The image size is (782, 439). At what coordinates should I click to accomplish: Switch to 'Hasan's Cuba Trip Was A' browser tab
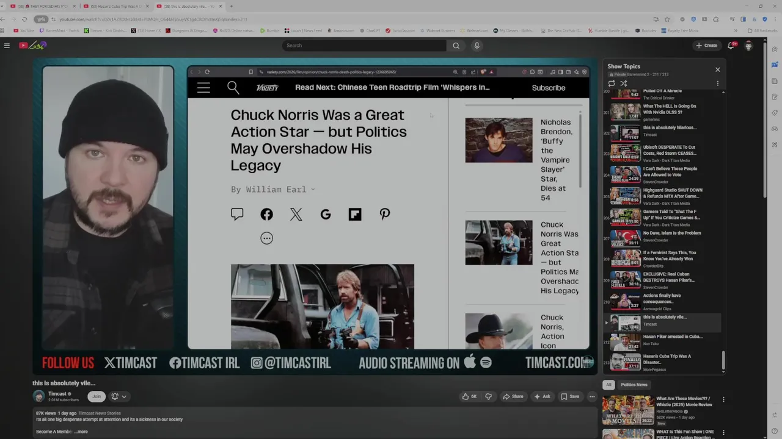pos(116,6)
